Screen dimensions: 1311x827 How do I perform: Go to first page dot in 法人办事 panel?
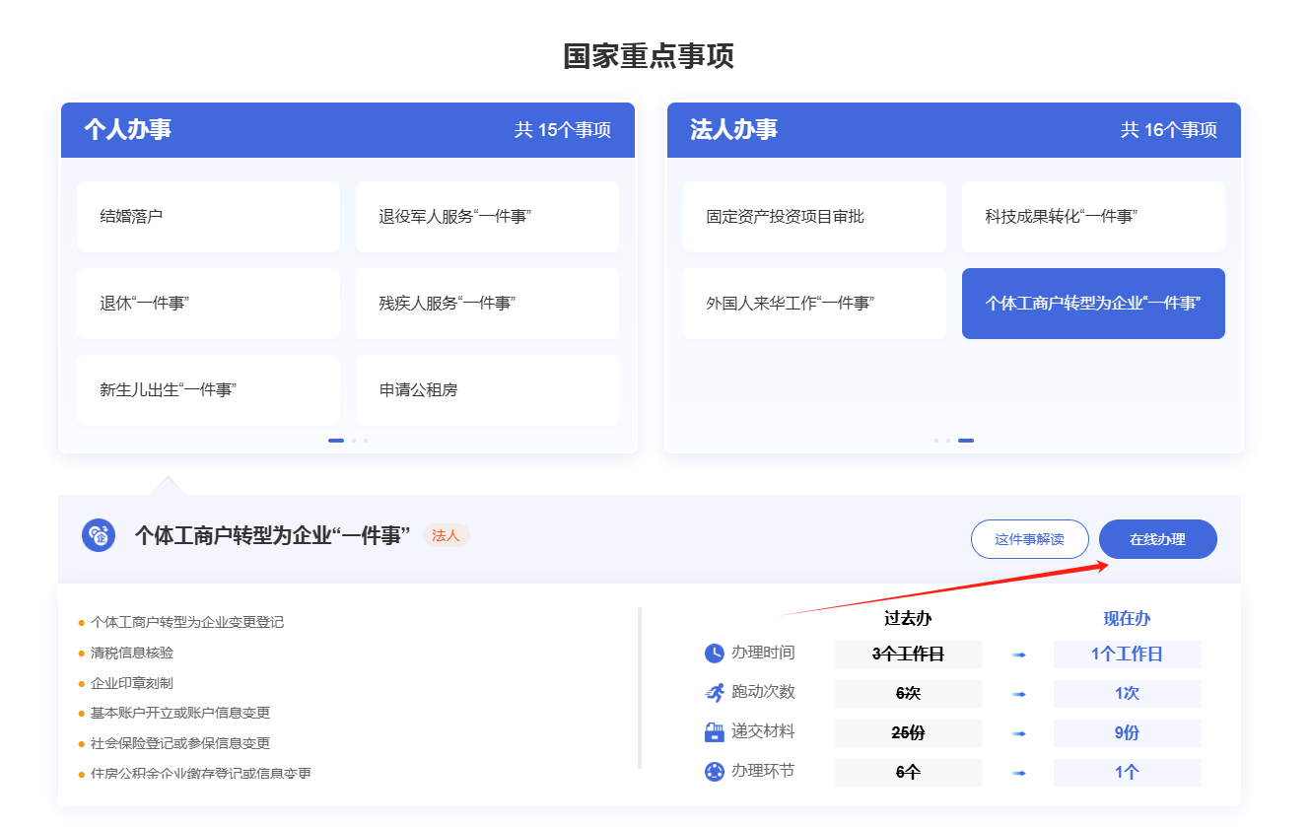point(936,441)
